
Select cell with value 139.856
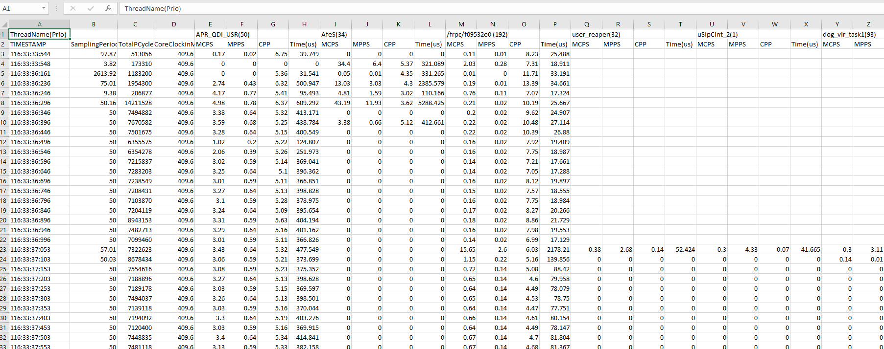pos(555,259)
